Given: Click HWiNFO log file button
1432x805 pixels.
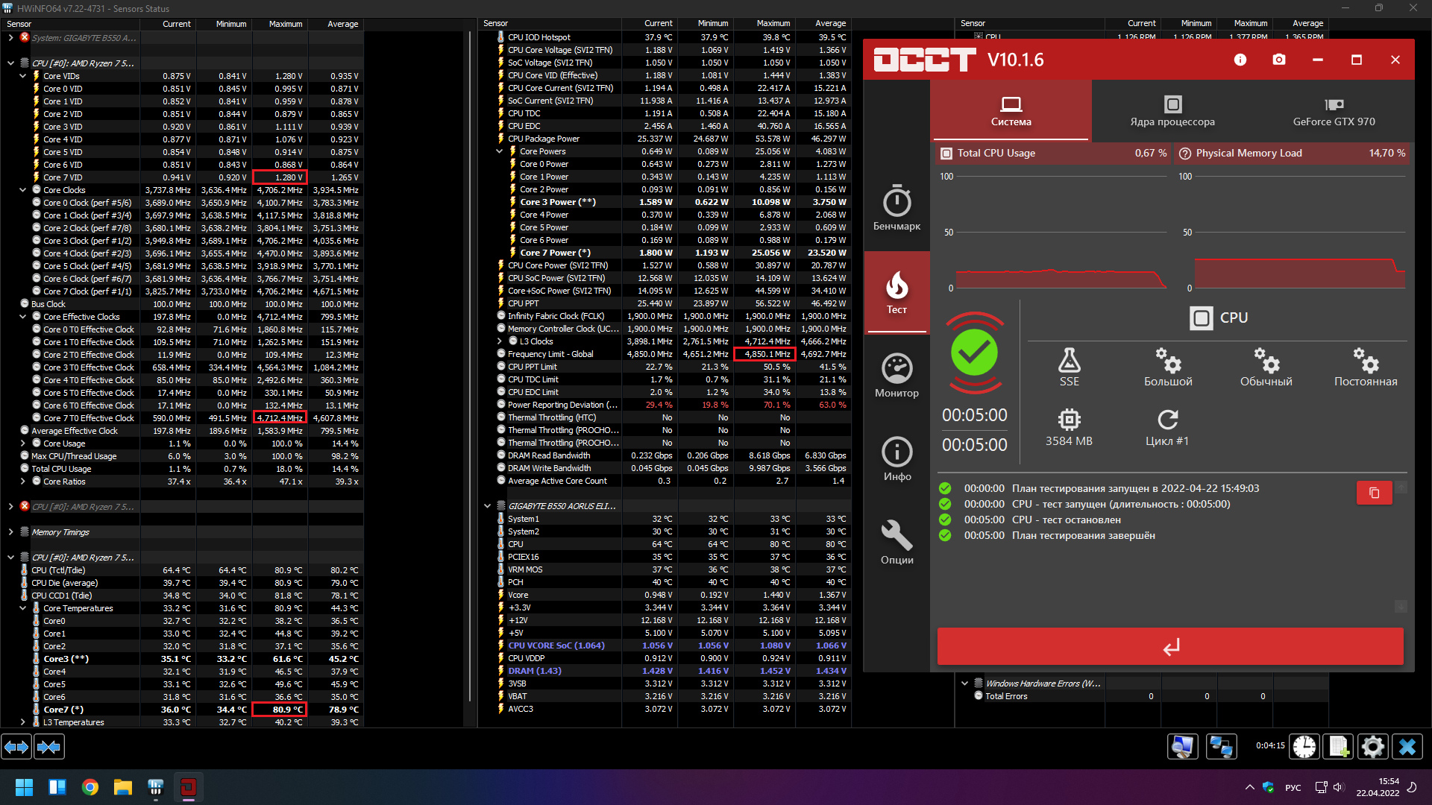Looking at the screenshot, I should point(1339,746).
